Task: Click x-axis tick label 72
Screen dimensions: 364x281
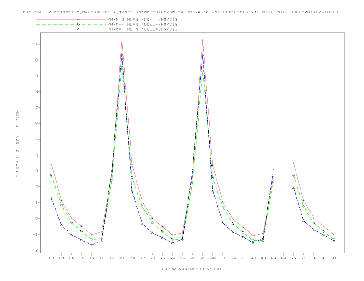Action: click(x=293, y=258)
